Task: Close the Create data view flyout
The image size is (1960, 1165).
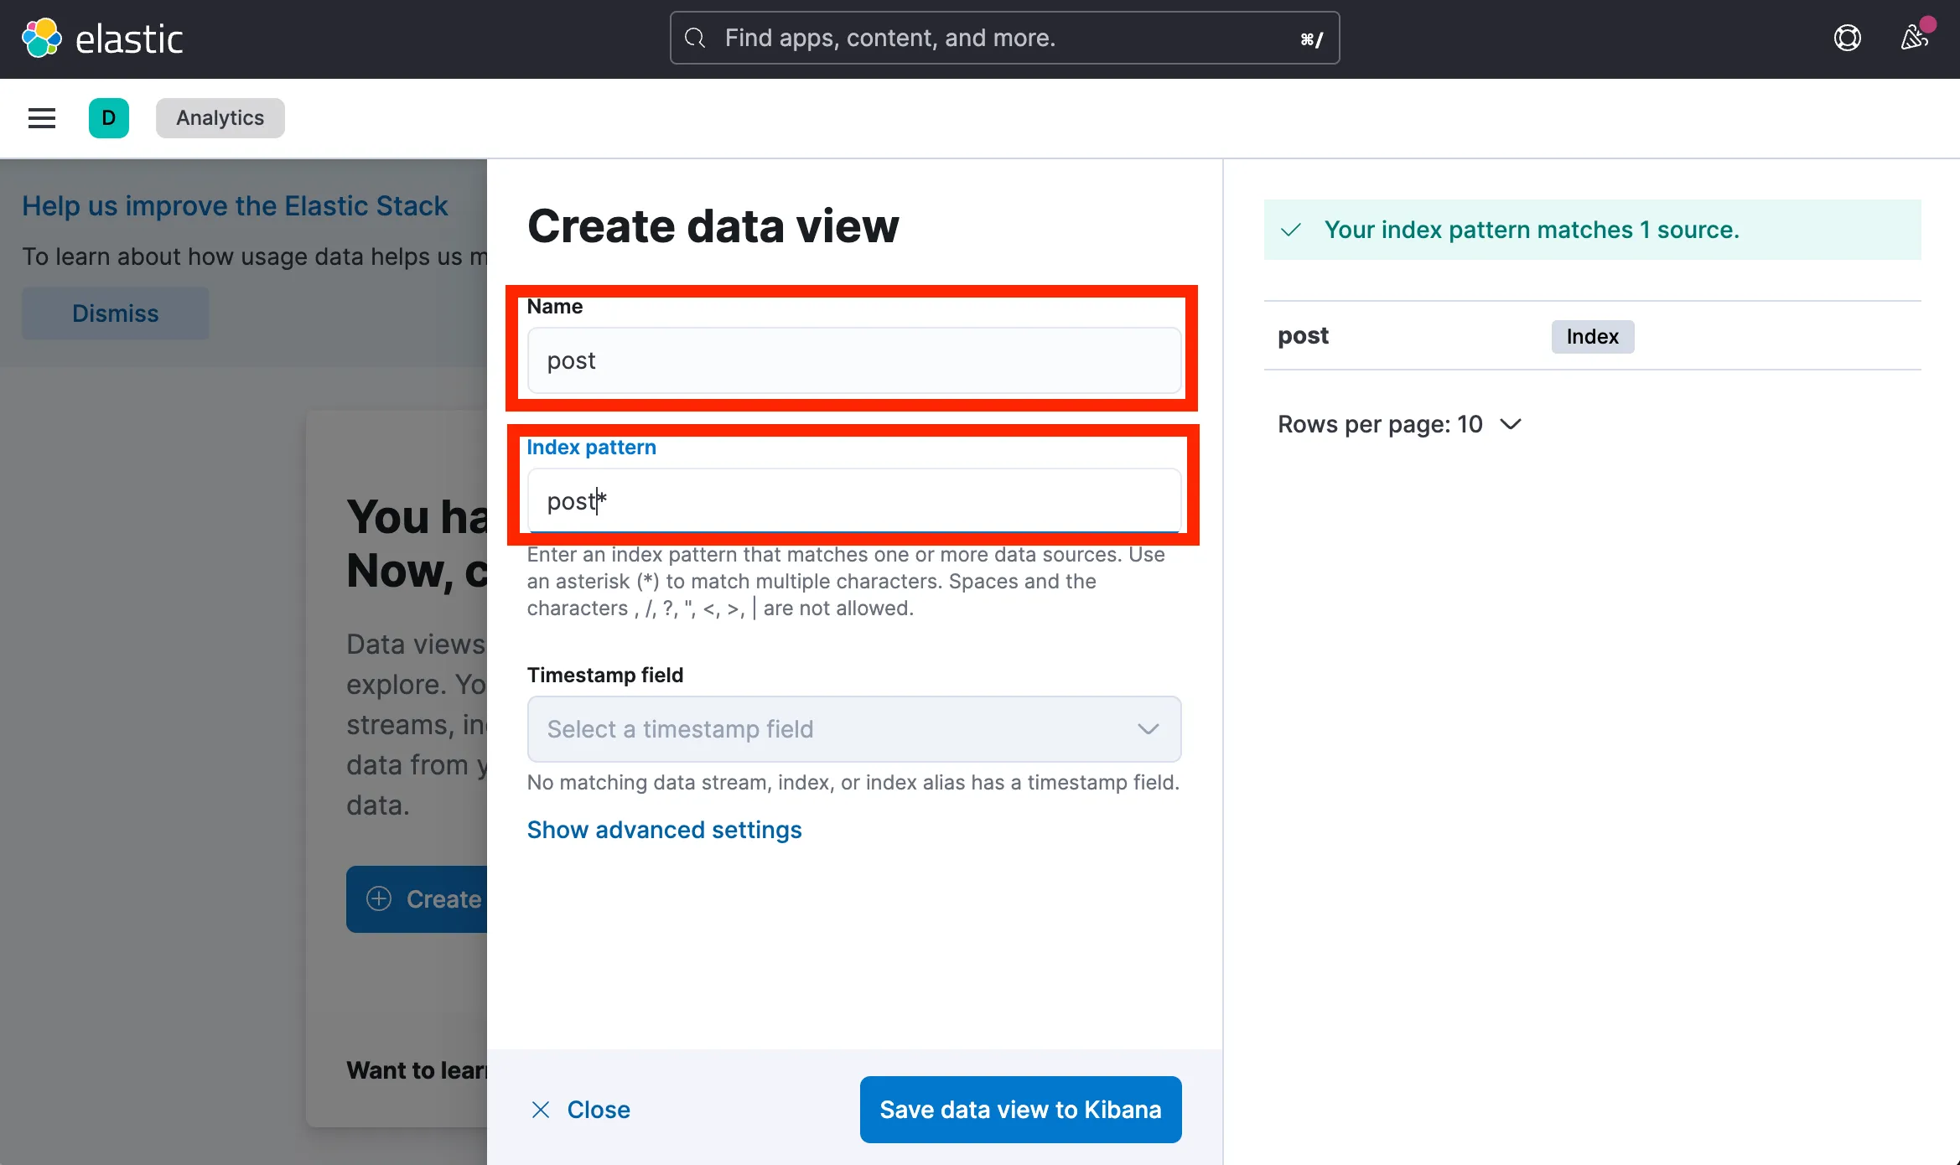Action: coord(581,1110)
